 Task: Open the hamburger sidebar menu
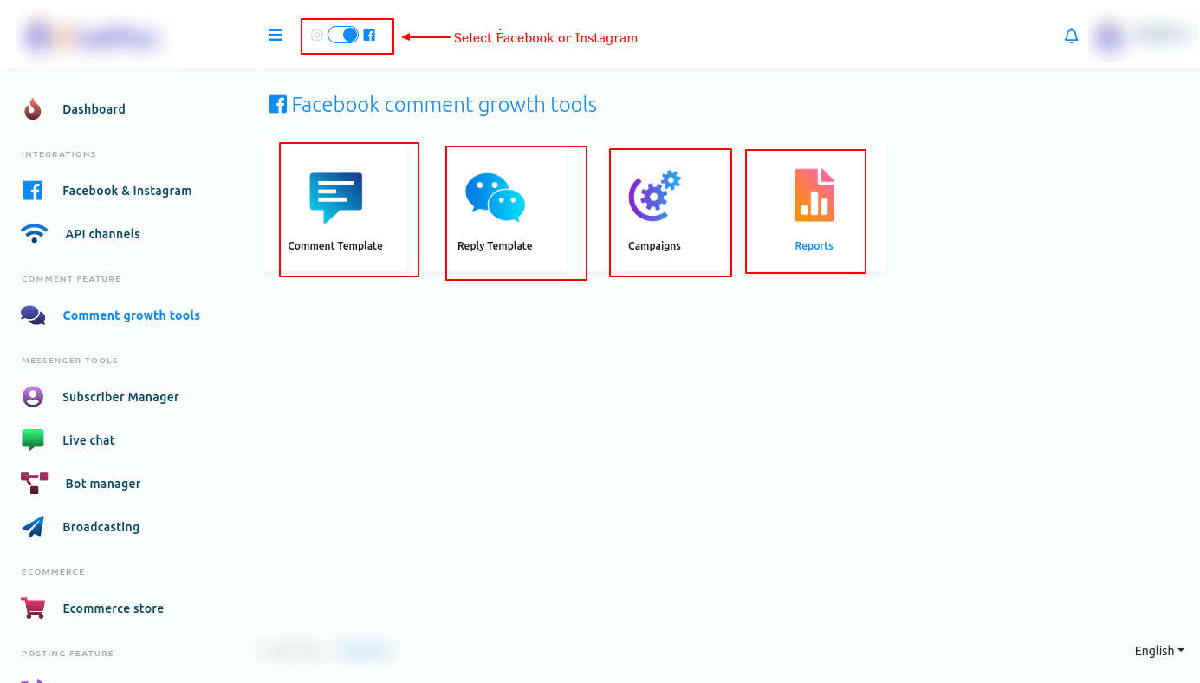pos(276,36)
